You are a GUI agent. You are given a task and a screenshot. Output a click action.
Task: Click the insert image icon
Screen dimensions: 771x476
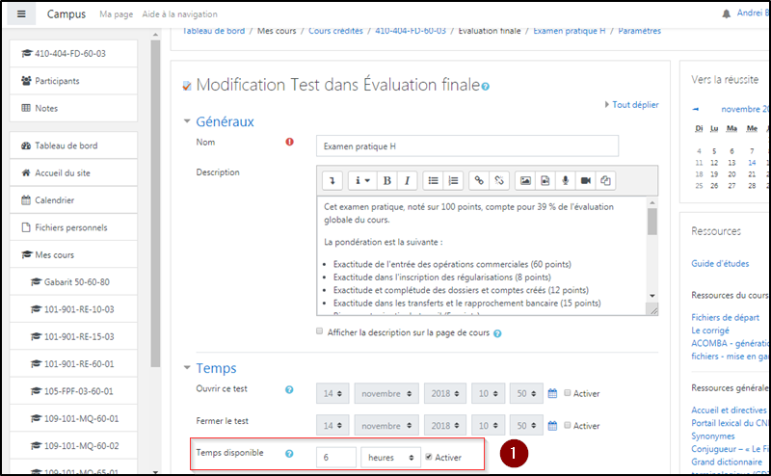[525, 180]
